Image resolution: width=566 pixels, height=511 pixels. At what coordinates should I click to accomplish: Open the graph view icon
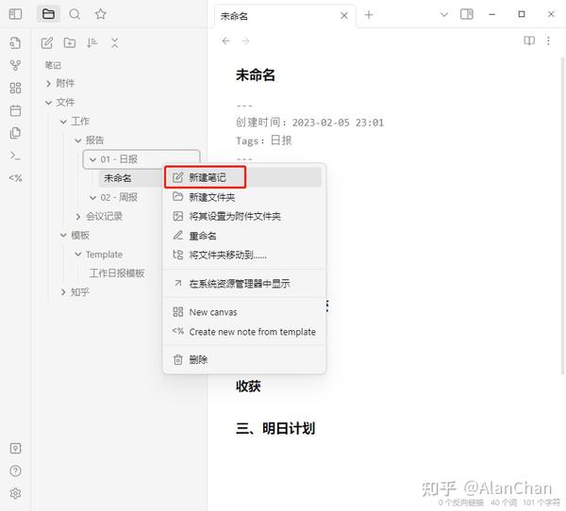tap(15, 66)
